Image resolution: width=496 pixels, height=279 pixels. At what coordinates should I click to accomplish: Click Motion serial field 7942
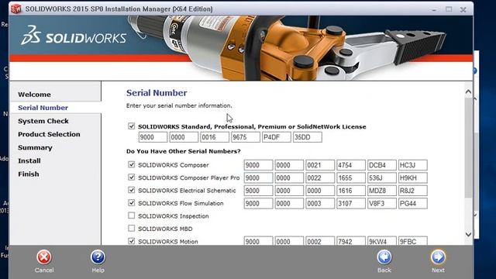[351, 241]
